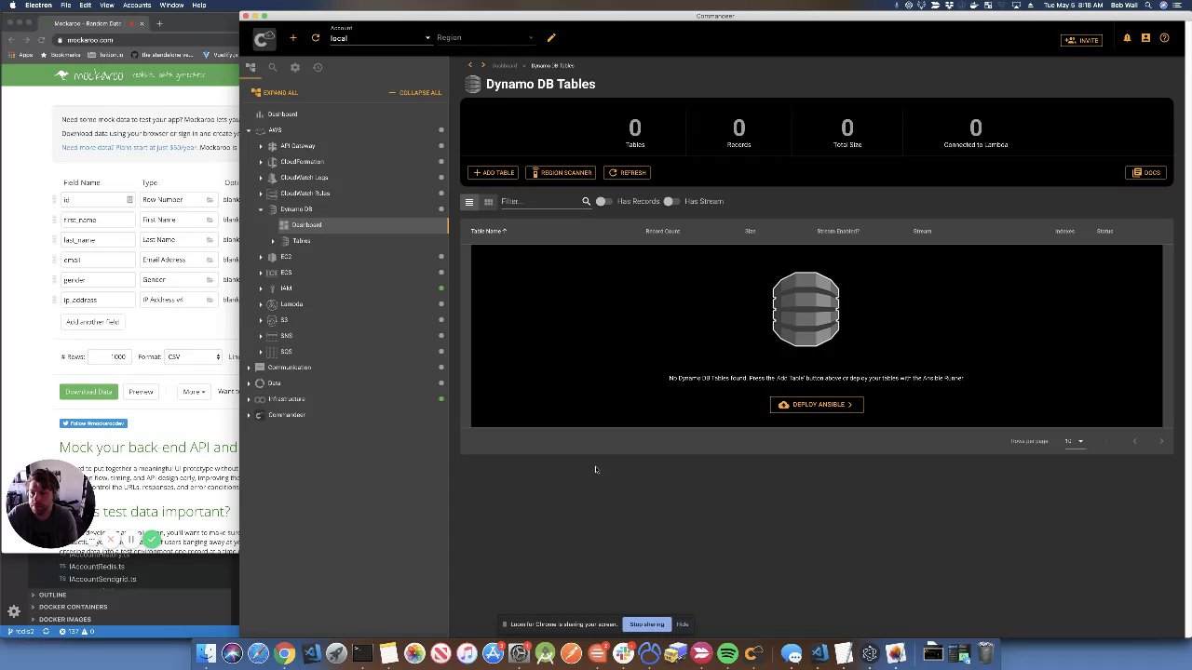Open the macOS Edit menu
This screenshot has width=1192, height=670.
click(x=86, y=6)
